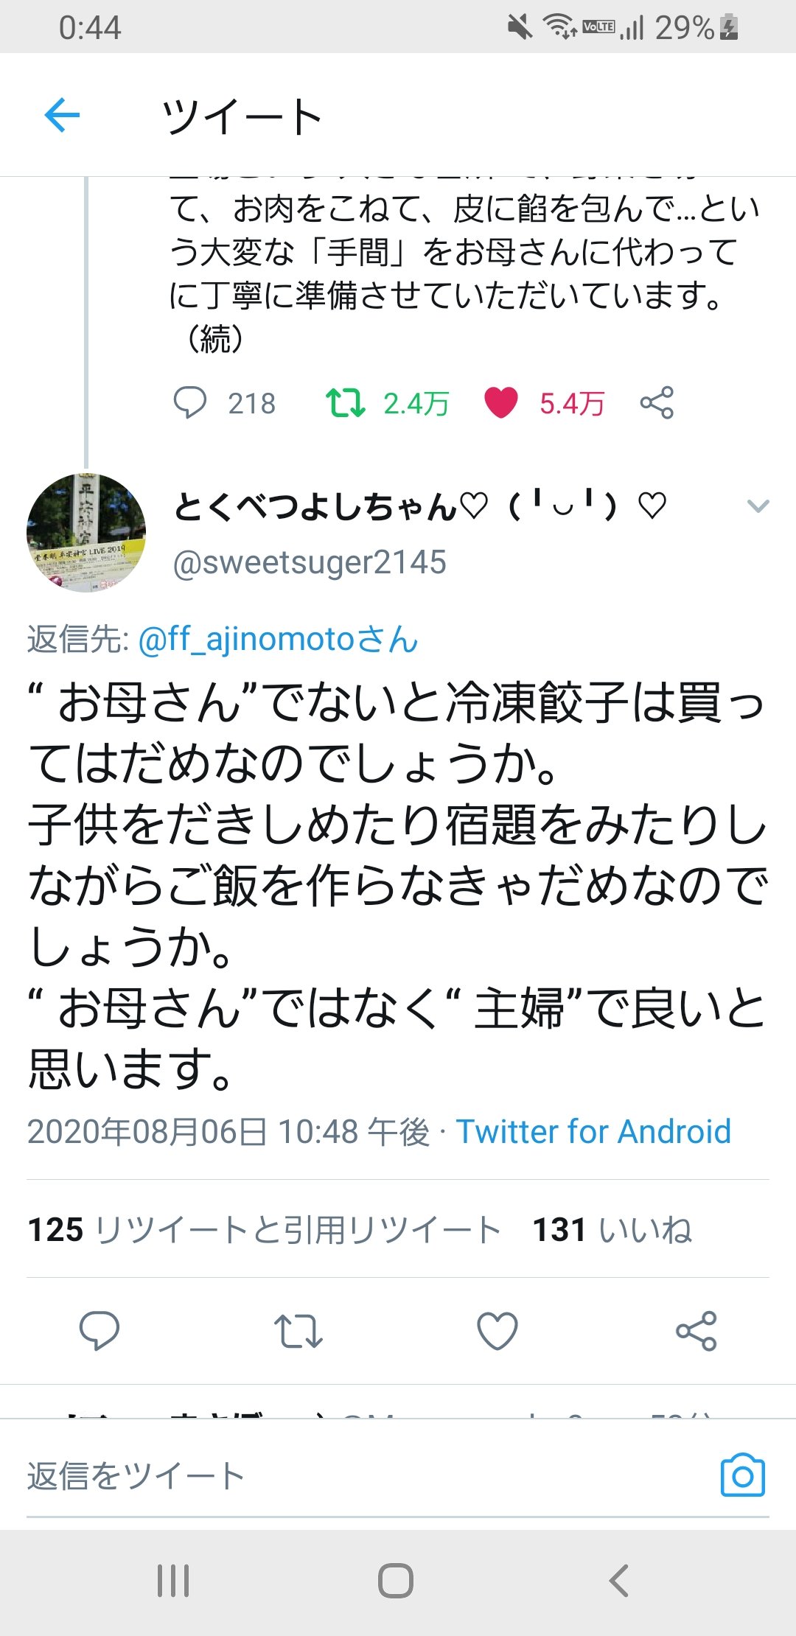The width and height of the screenshot is (796, 1636).
Task: Tap the blue back arrow
Action: [x=62, y=115]
